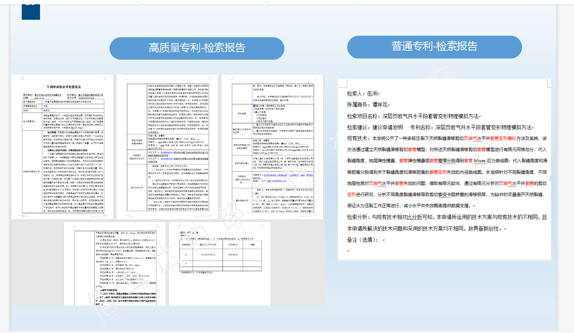Open the third report page thumbnail with 评估结果
The height and width of the screenshot is (333, 574).
coord(272,147)
